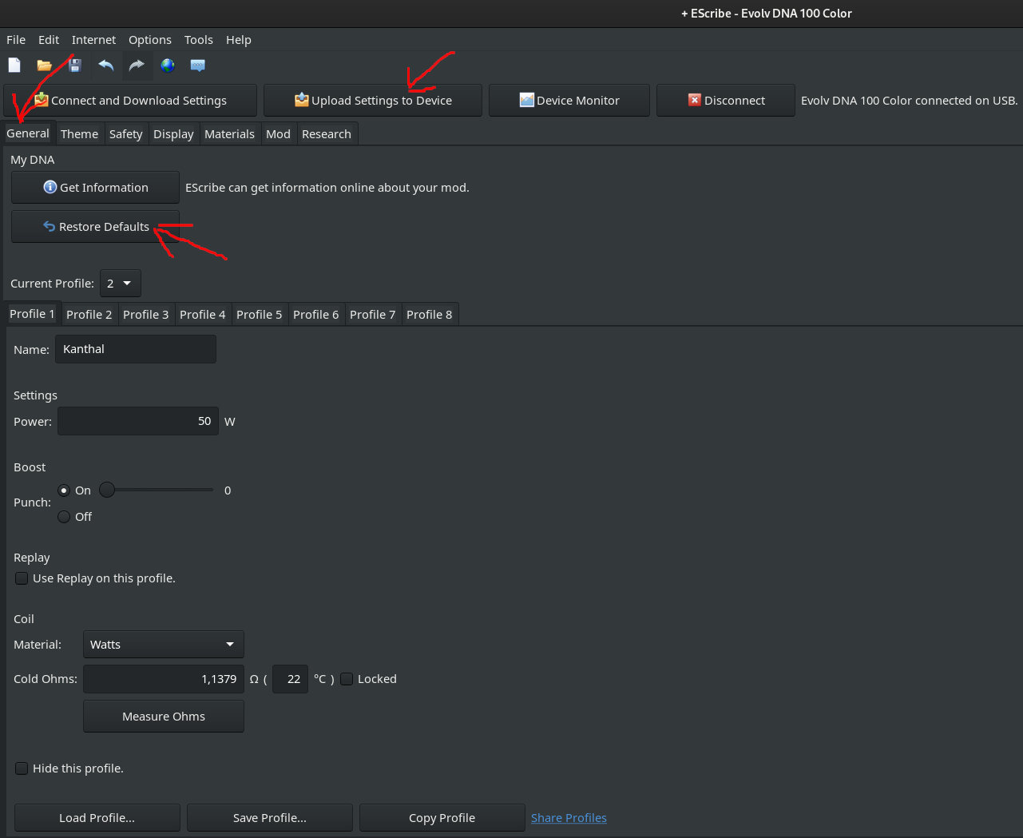Check the Locked cold ohms checkbox

point(347,679)
